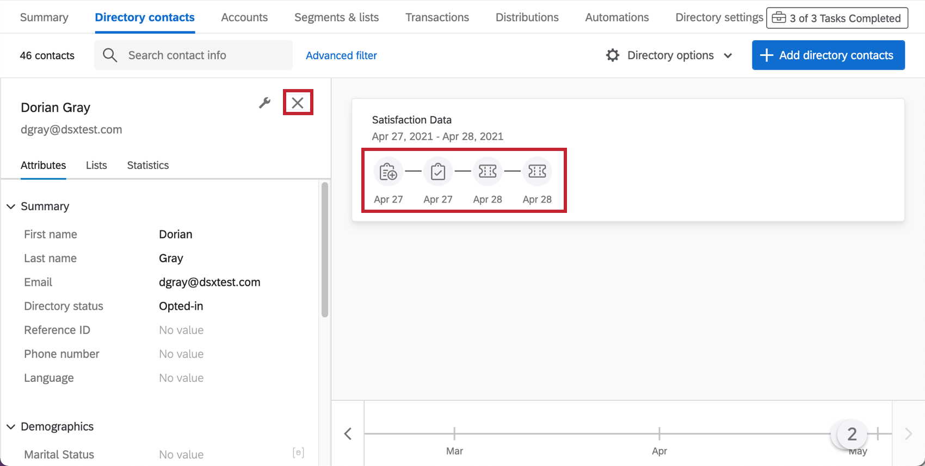Viewport: 925px width, 466px height.
Task: Open the Directory settings tab
Action: click(x=719, y=17)
